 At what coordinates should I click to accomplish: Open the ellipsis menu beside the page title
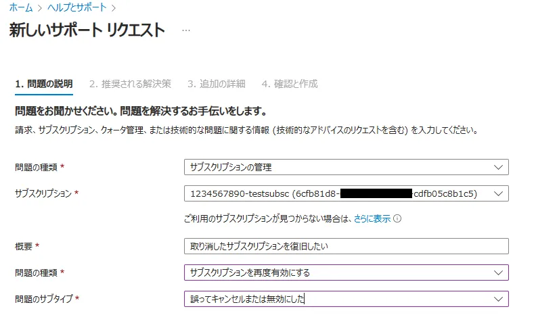[186, 31]
